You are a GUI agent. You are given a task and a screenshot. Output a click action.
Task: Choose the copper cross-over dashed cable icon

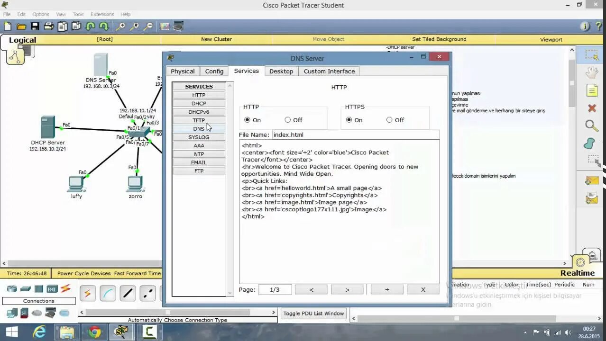click(147, 294)
